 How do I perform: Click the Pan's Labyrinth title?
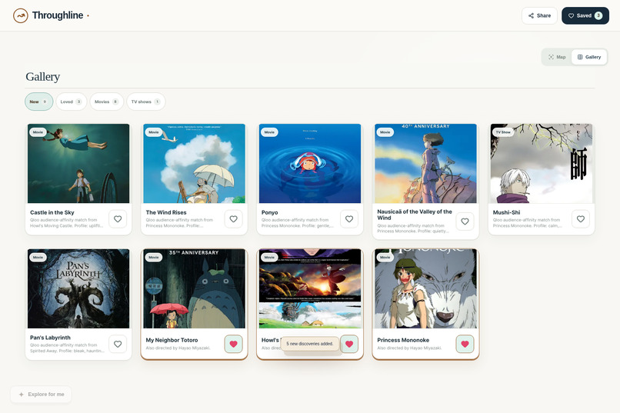pos(50,338)
